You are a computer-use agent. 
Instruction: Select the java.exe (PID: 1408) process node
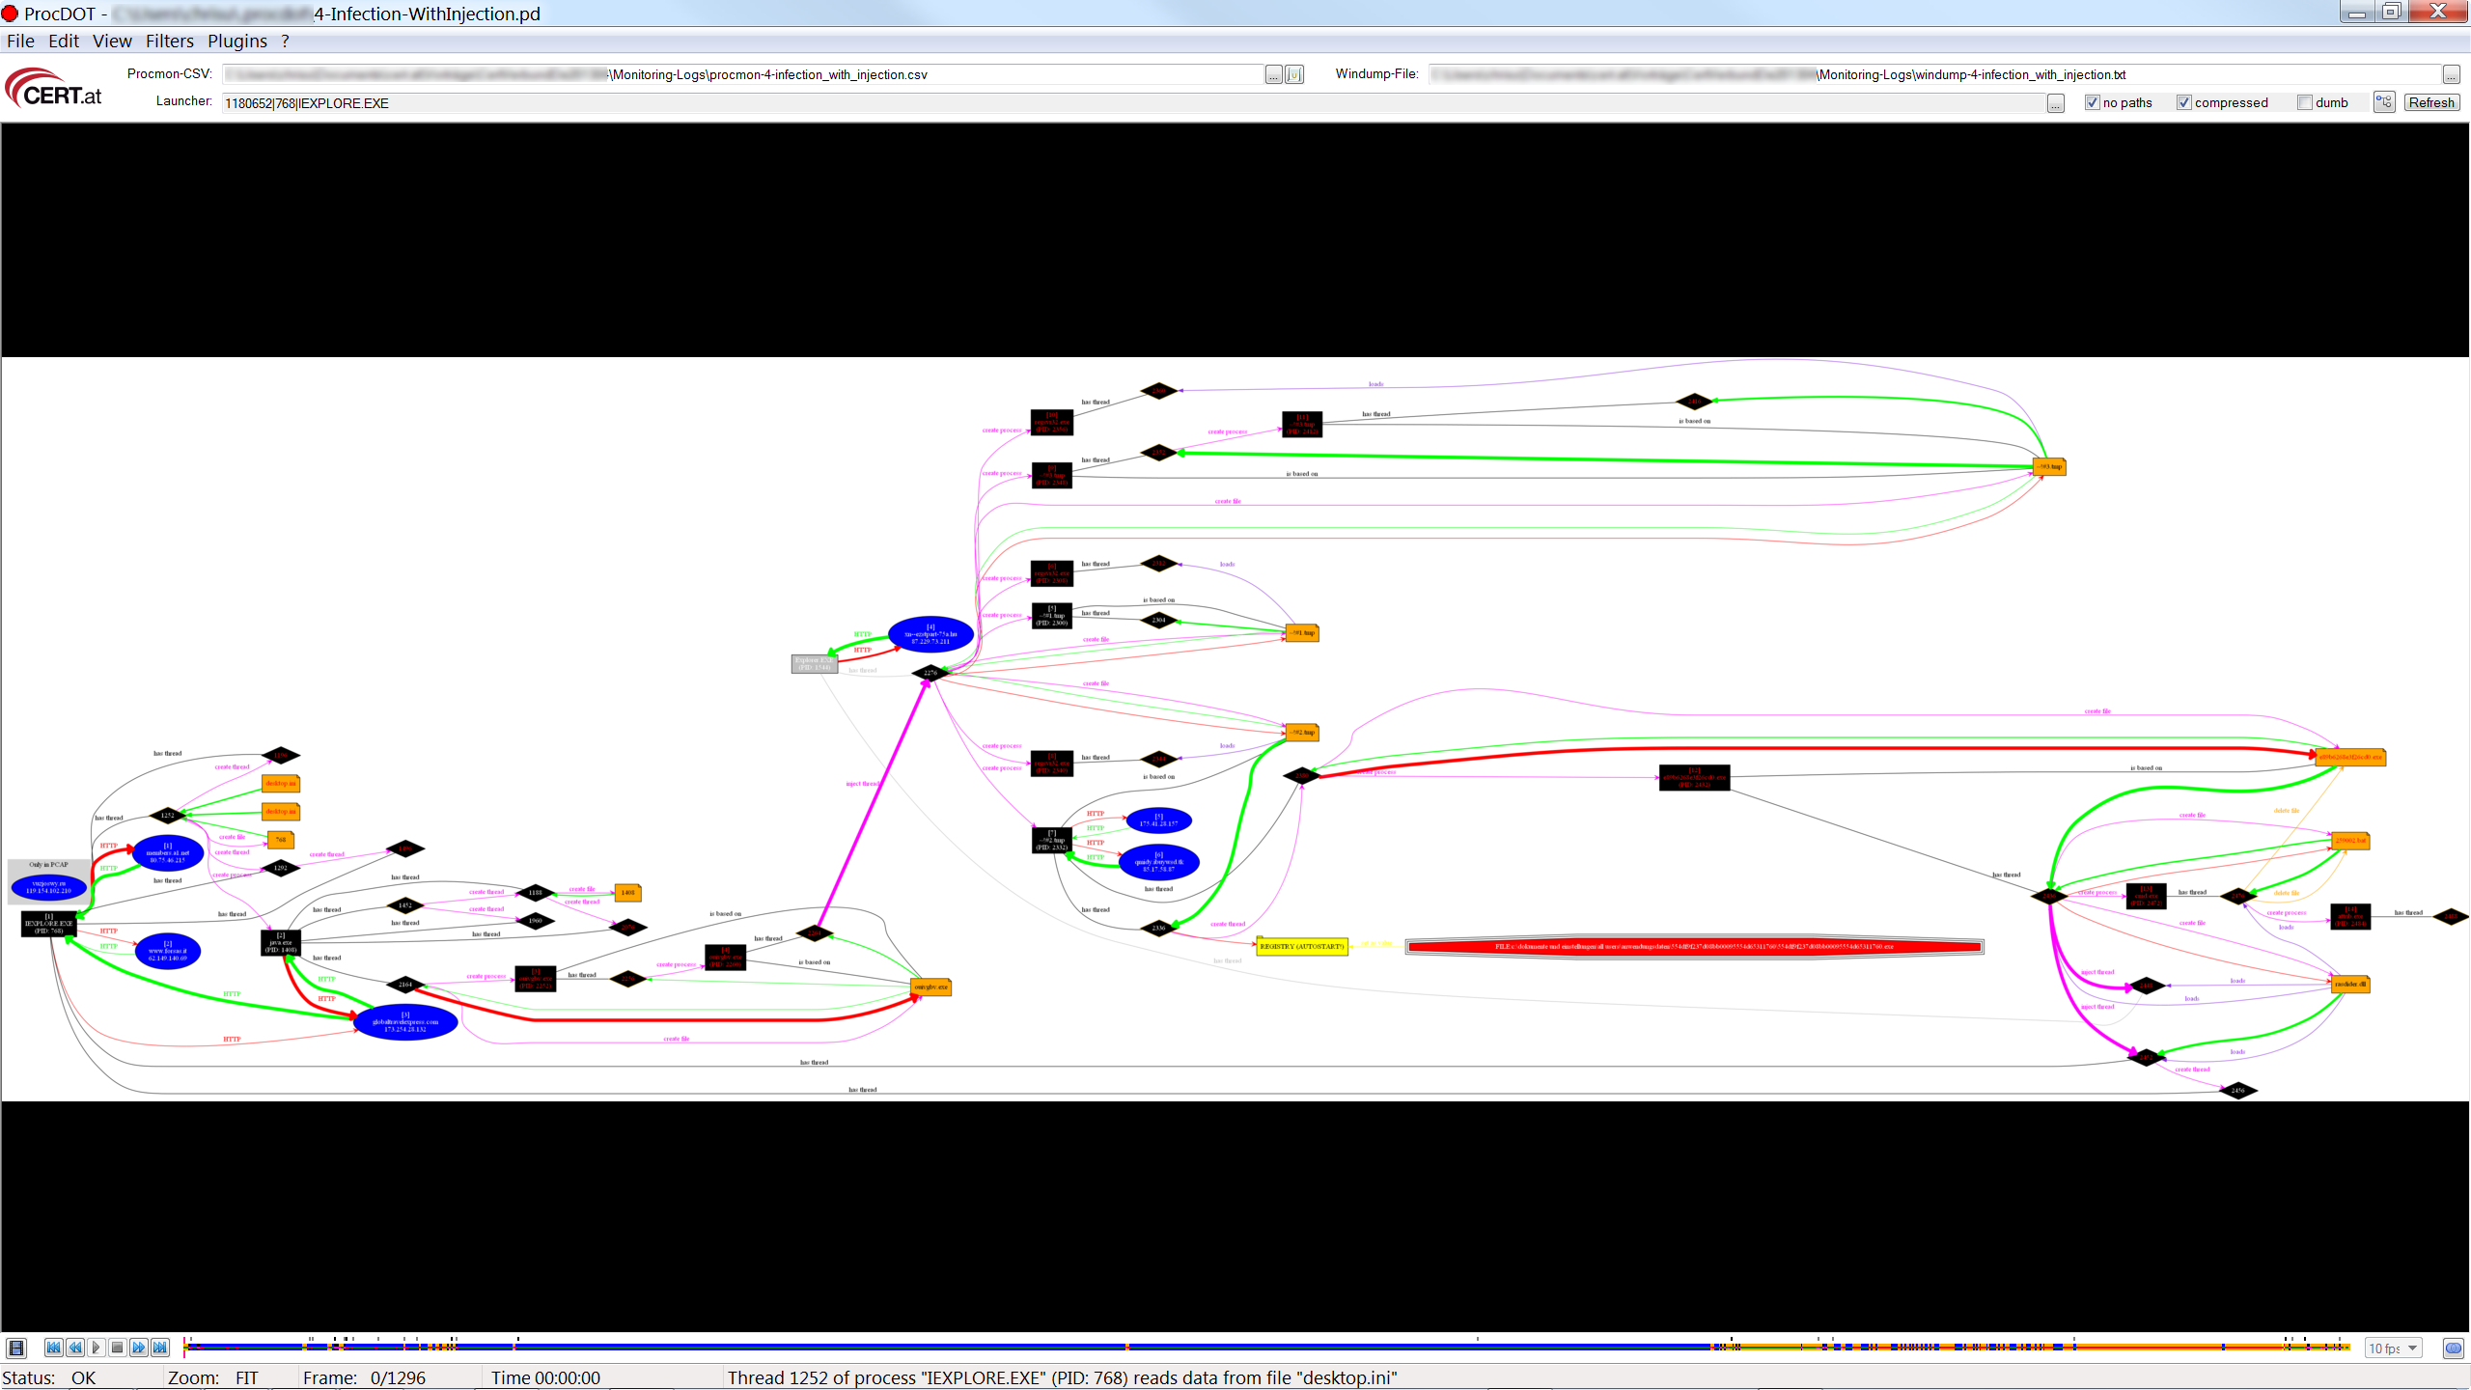(x=281, y=943)
